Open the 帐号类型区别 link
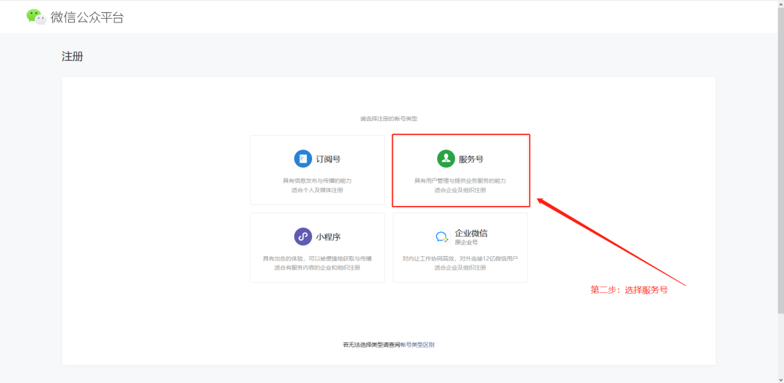 [x=417, y=345]
